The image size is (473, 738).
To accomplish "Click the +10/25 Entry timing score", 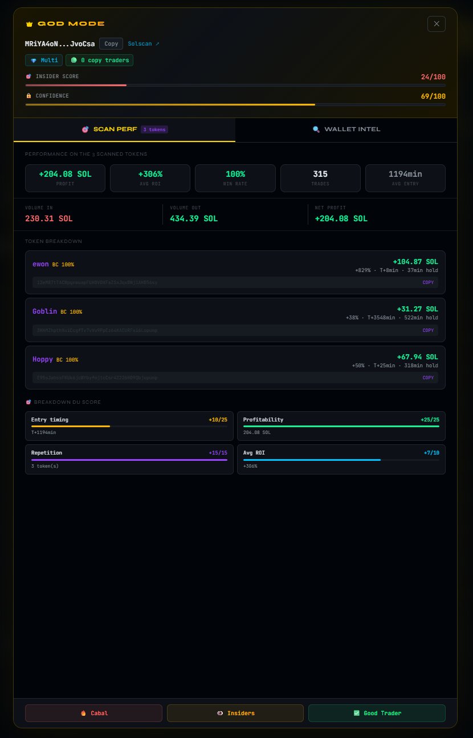I will pyautogui.click(x=218, y=420).
